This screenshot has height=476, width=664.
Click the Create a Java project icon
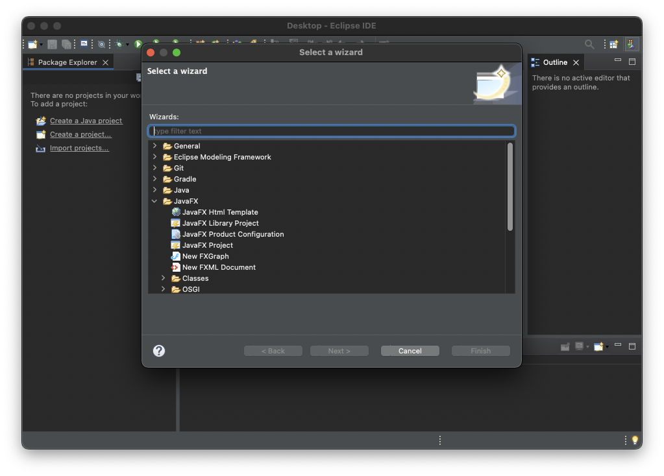(x=41, y=121)
